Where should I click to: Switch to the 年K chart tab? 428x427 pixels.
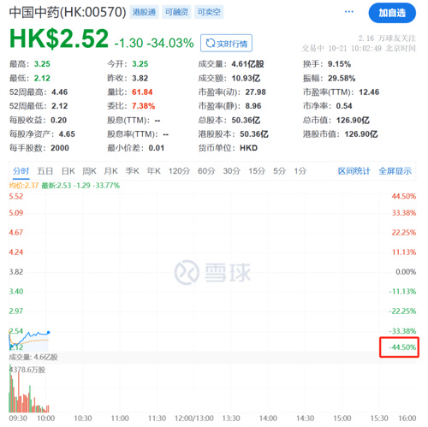[x=153, y=171]
